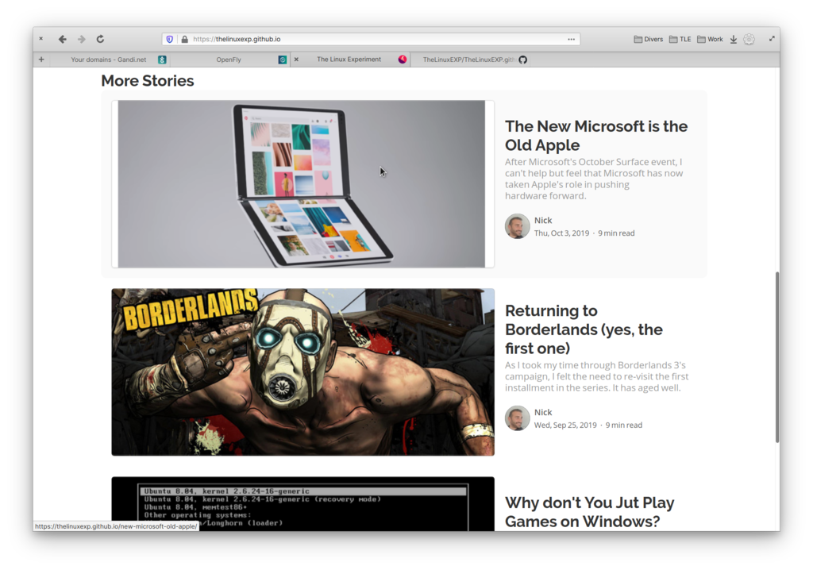Switch to the TheLinuxEXP GitHub tab
813x570 pixels.
(x=470, y=60)
